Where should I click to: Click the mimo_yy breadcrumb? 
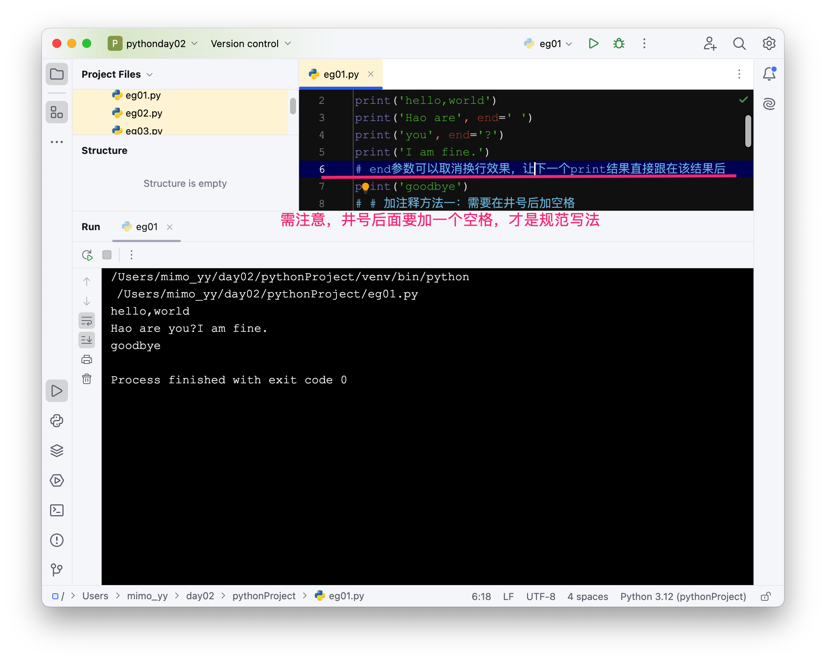point(147,596)
